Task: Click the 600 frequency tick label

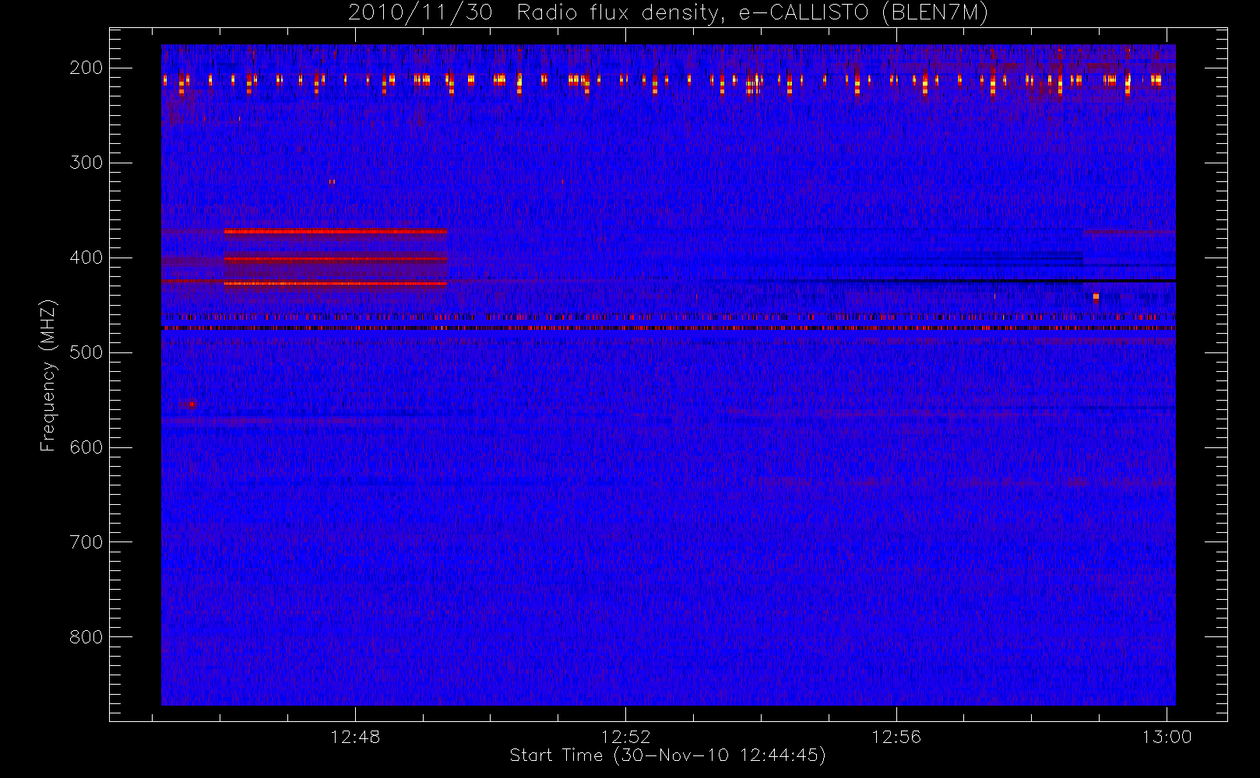Action: pos(86,447)
